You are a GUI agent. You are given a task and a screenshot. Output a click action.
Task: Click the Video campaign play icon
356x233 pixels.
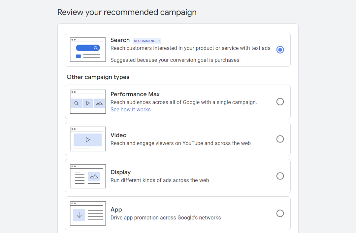click(x=88, y=140)
